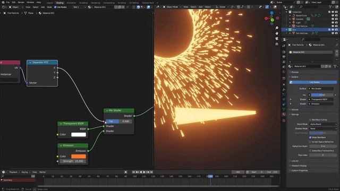Open the Modifiers wrench properties tab icon
Image resolution: width=340 pixels, height=191 pixels.
(284, 90)
